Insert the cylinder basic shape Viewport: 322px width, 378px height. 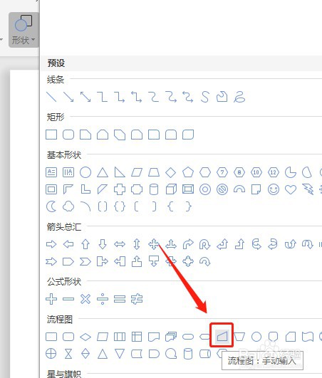(x=154, y=189)
